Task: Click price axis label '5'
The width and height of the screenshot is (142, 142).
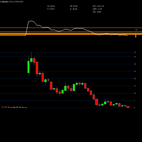Action: point(134,101)
